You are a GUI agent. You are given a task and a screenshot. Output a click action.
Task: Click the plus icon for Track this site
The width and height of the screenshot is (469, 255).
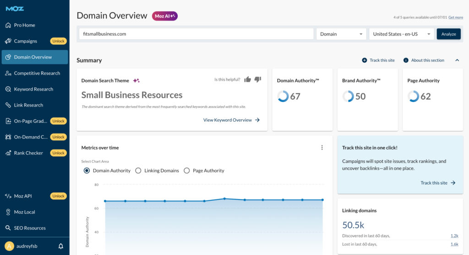[x=364, y=60]
